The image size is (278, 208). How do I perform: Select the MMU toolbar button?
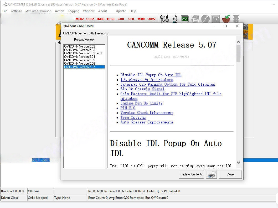pyautogui.click(x=141, y=19)
